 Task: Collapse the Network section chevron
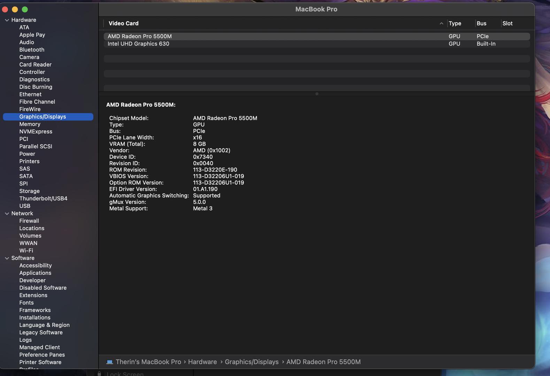(x=7, y=213)
